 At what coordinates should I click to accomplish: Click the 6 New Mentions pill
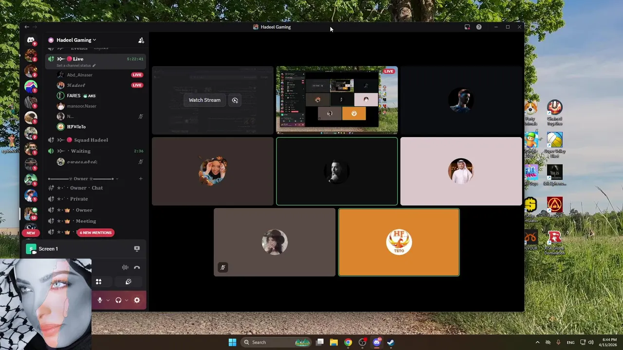pos(95,233)
